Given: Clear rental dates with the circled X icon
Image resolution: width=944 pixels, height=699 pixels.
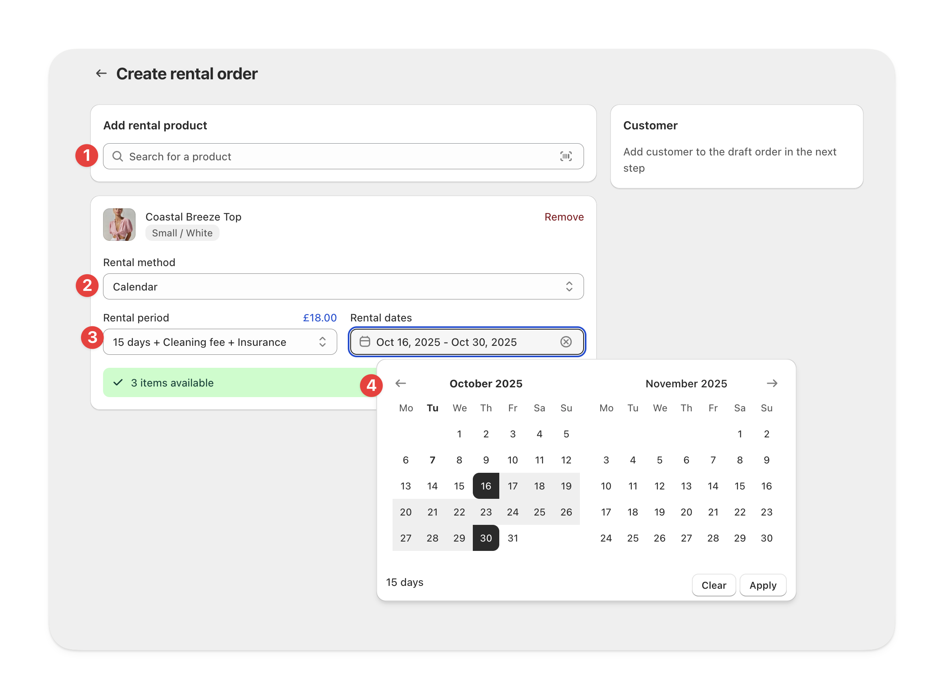Looking at the screenshot, I should pos(566,342).
